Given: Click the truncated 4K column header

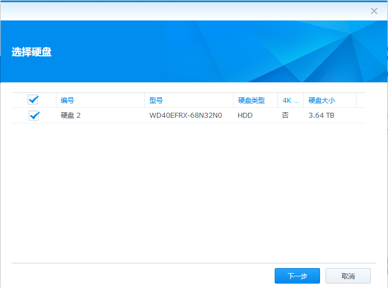Looking at the screenshot, I should point(290,101).
